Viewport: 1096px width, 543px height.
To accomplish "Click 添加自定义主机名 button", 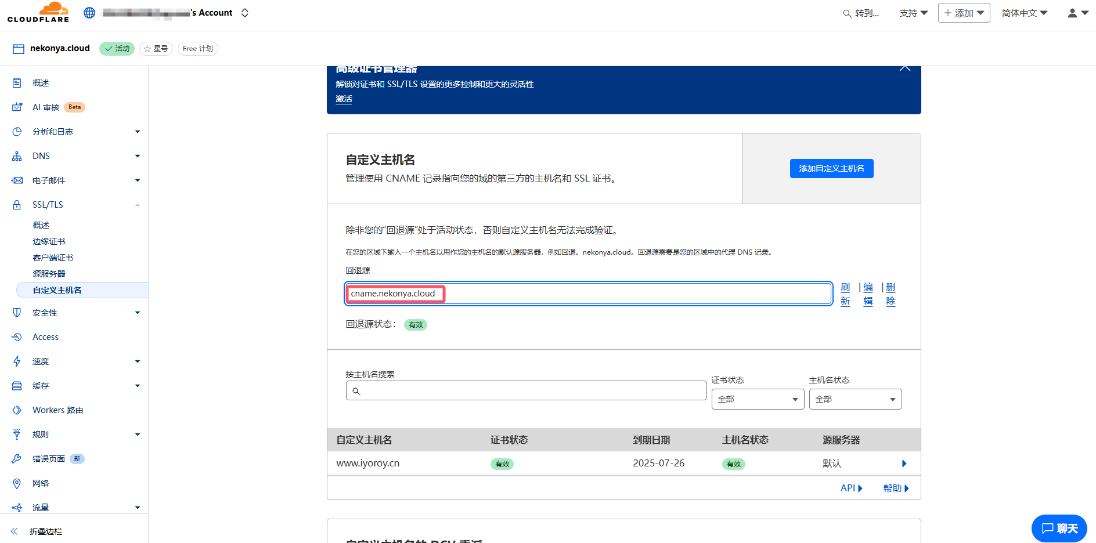I will coord(831,168).
